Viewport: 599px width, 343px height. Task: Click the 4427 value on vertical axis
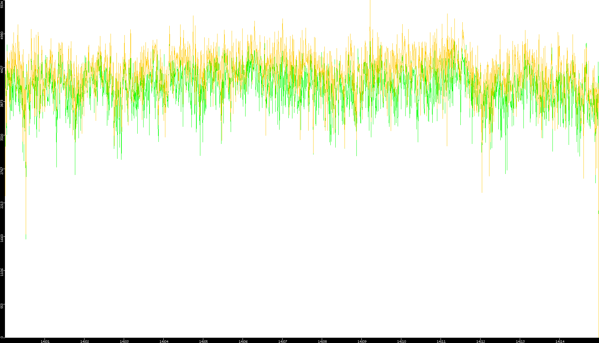coord(2,69)
